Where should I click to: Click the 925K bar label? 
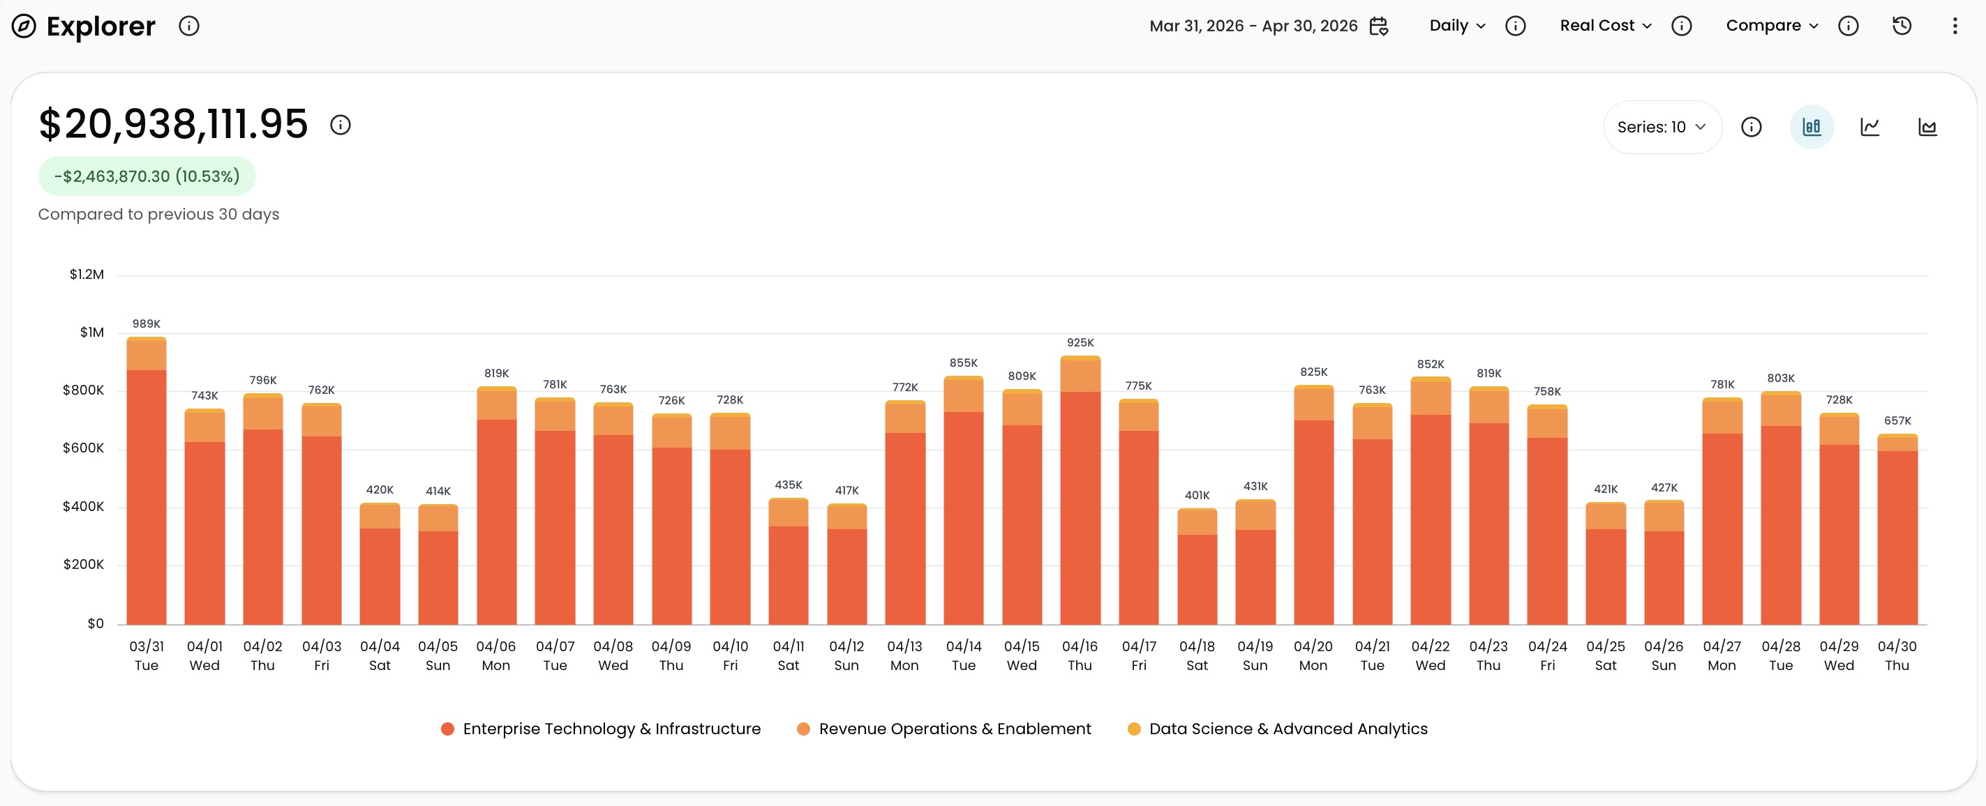coord(1080,343)
